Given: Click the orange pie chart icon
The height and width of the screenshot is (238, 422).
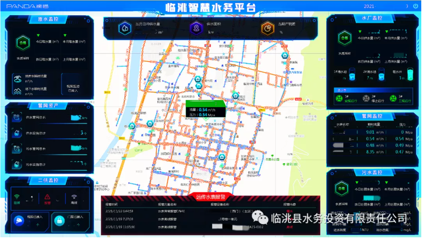Looking at the screenshot, I should [268, 28].
